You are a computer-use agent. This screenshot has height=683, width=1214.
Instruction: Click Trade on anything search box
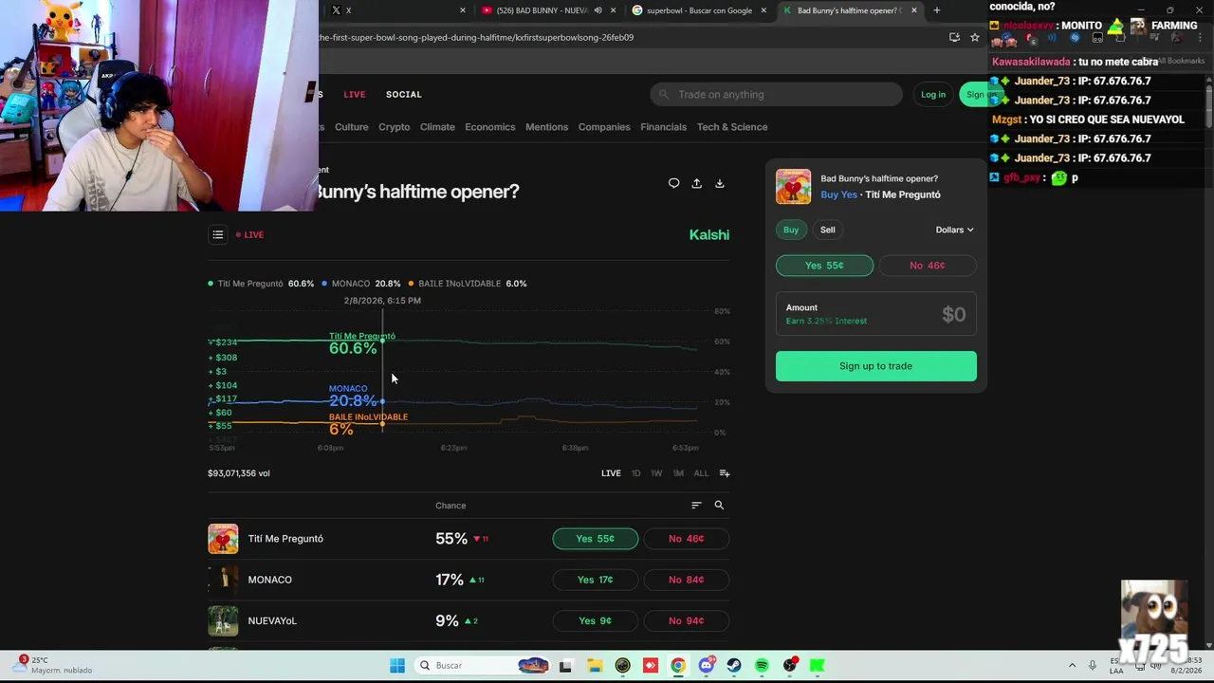coord(776,94)
